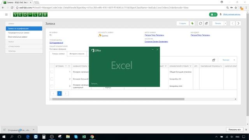Screen dimensions: 249x140
Task: Switch to the Товары заявки tab
Action: (x=58, y=54)
